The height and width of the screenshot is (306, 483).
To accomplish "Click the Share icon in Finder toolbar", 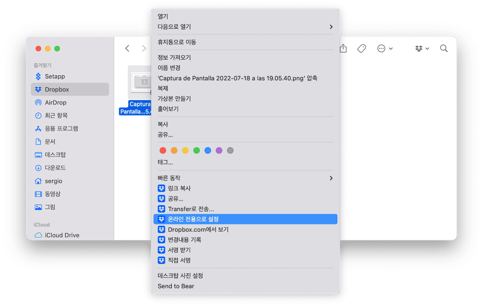I will coord(344,48).
